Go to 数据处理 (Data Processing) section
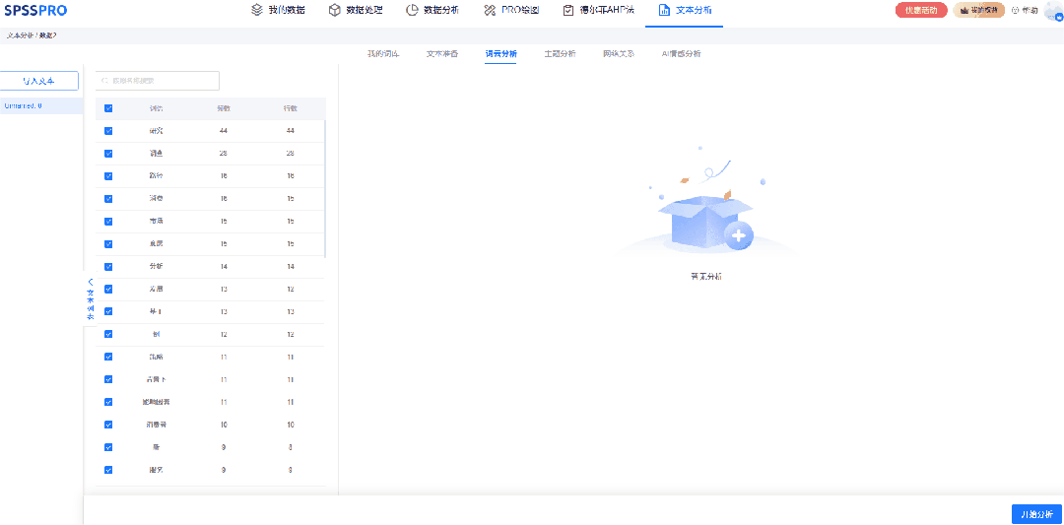 coord(357,10)
